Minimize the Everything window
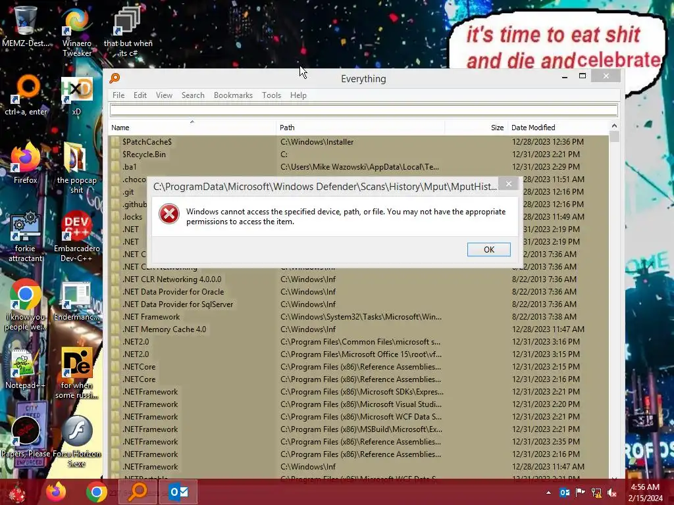Viewport: 674px width, 505px height. 565,76
